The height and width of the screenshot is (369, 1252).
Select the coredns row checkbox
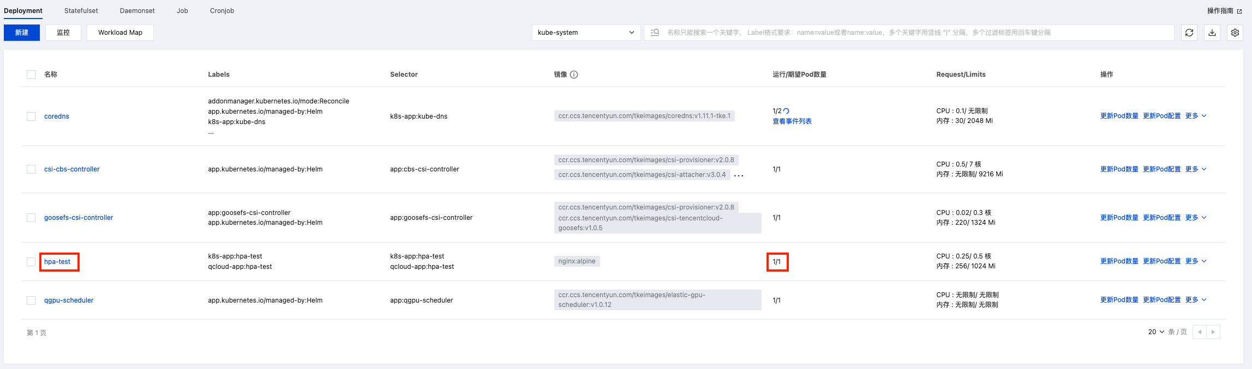pyautogui.click(x=31, y=116)
